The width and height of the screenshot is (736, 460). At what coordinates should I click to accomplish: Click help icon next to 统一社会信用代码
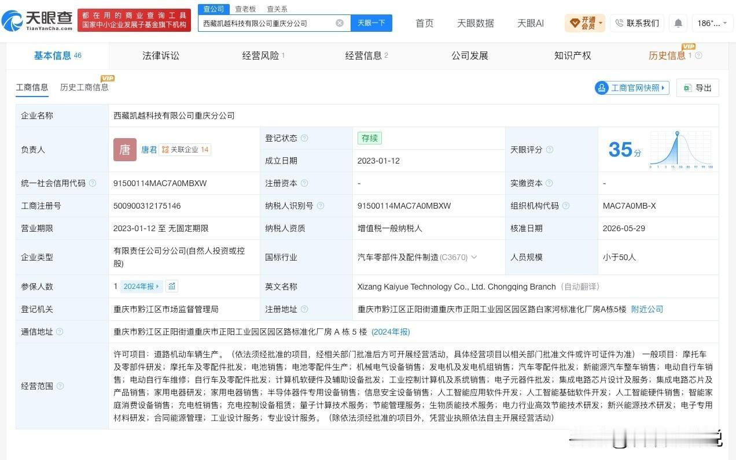(x=93, y=183)
